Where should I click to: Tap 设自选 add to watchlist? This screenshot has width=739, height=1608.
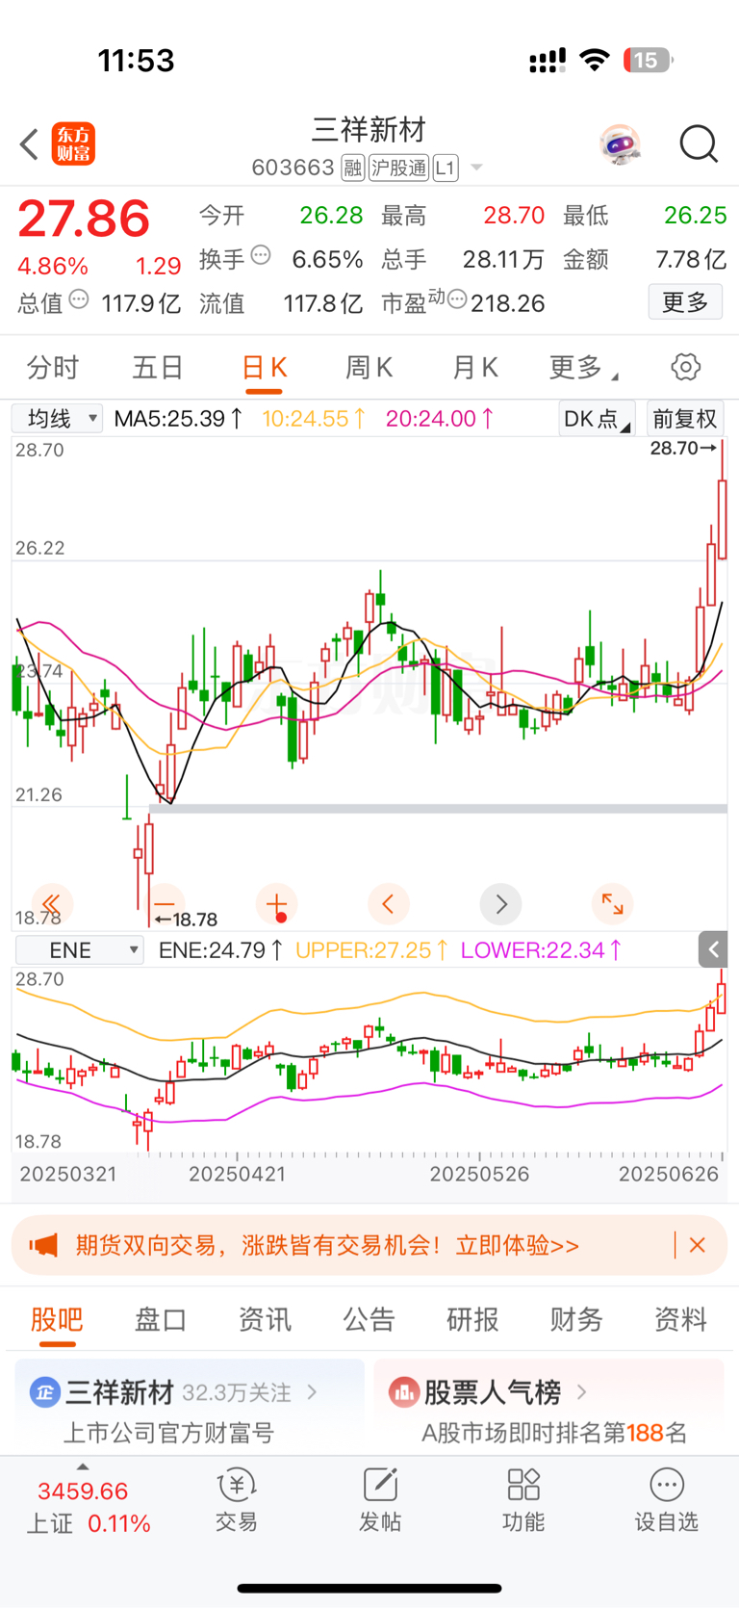(666, 1499)
